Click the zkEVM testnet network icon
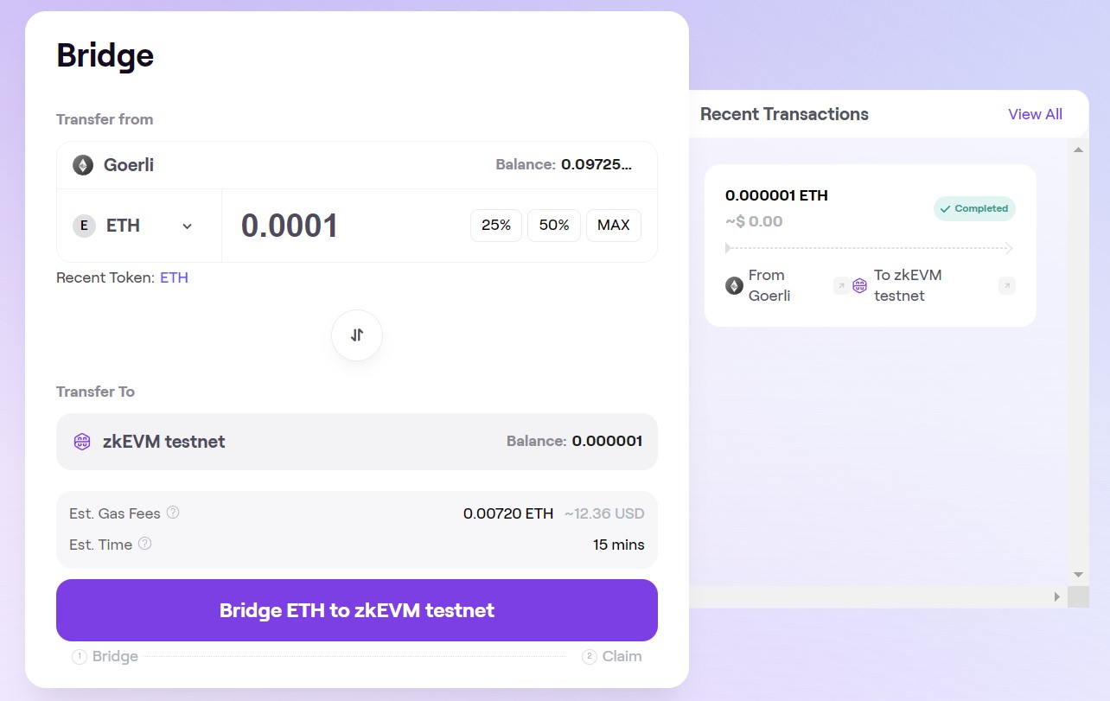Screen dimensions: 1110x701 (82, 442)
